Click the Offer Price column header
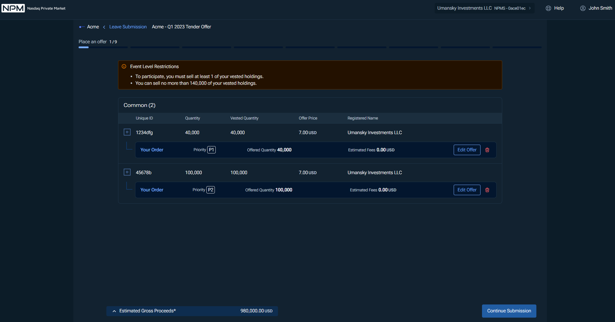Viewport: 615px width, 322px height. point(308,118)
